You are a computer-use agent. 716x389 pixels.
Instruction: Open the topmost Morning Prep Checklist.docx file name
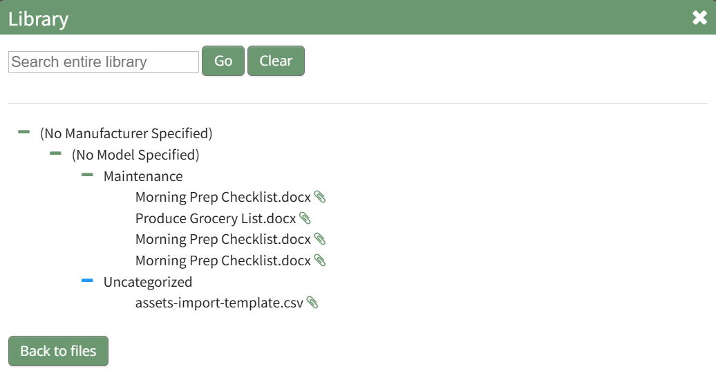(223, 197)
